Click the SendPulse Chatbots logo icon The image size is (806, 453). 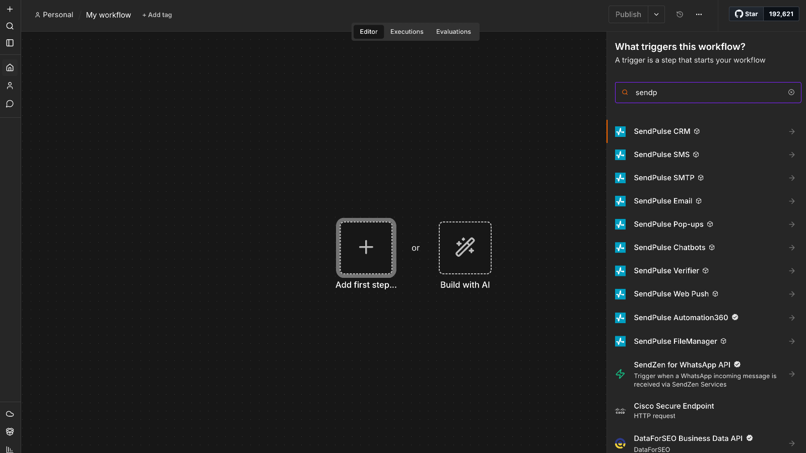620,247
